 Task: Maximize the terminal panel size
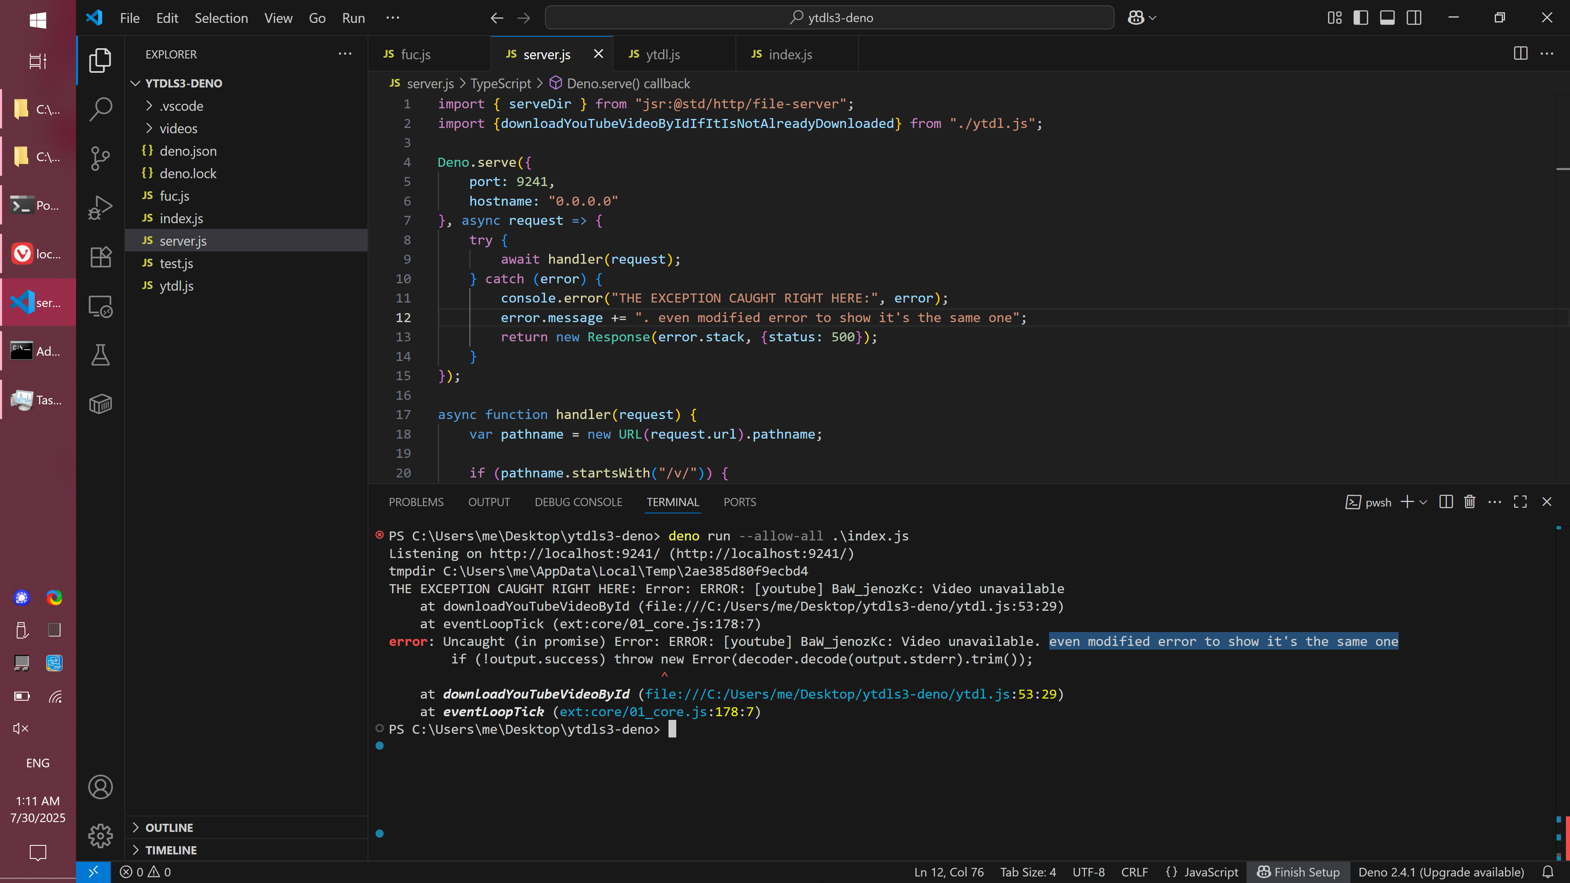point(1520,502)
